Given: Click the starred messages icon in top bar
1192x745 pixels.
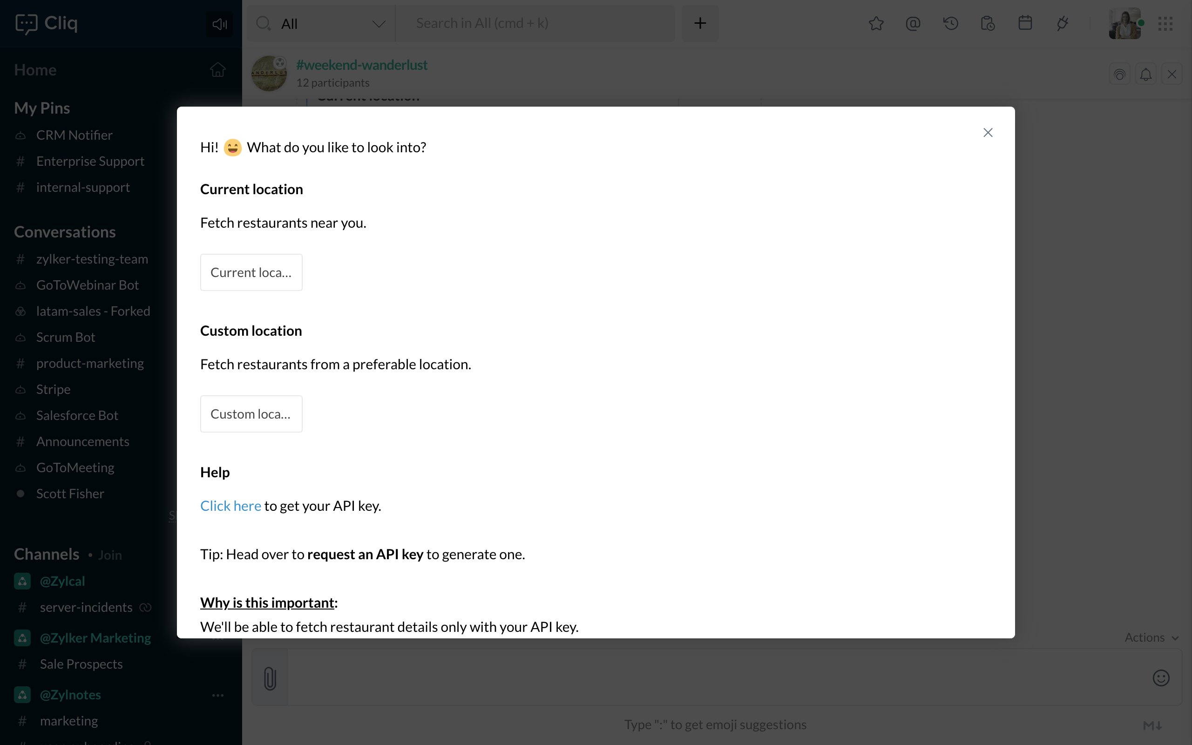Looking at the screenshot, I should click(876, 23).
